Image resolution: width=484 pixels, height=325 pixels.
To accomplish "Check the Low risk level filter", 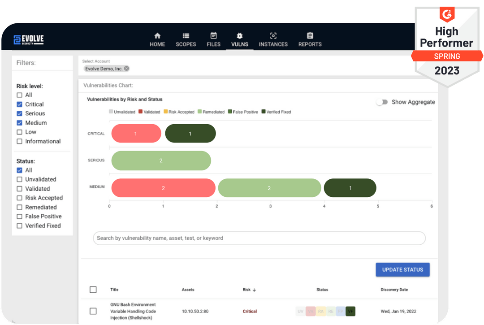I will [x=19, y=132].
